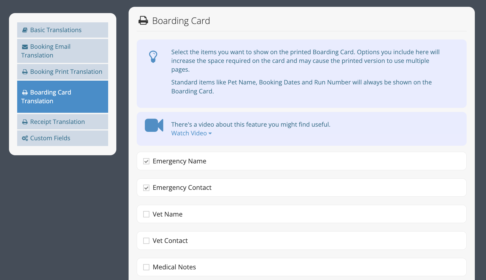This screenshot has width=486, height=280.
Task: Open the Basic Translations menu item
Action: tap(63, 30)
